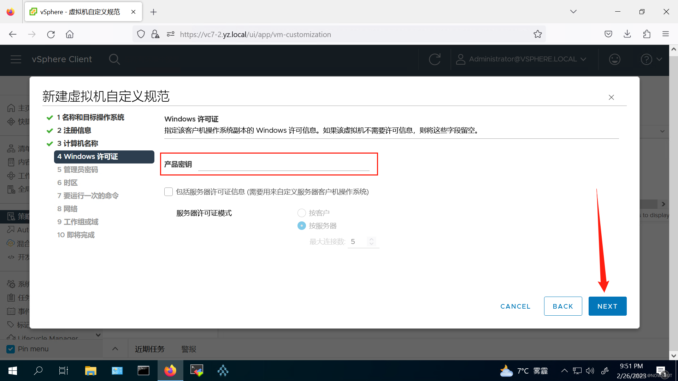Click the NEXT button
Viewport: 678px width, 381px height.
(x=607, y=306)
